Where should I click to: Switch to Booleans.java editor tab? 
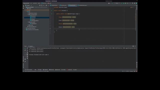(63, 5)
